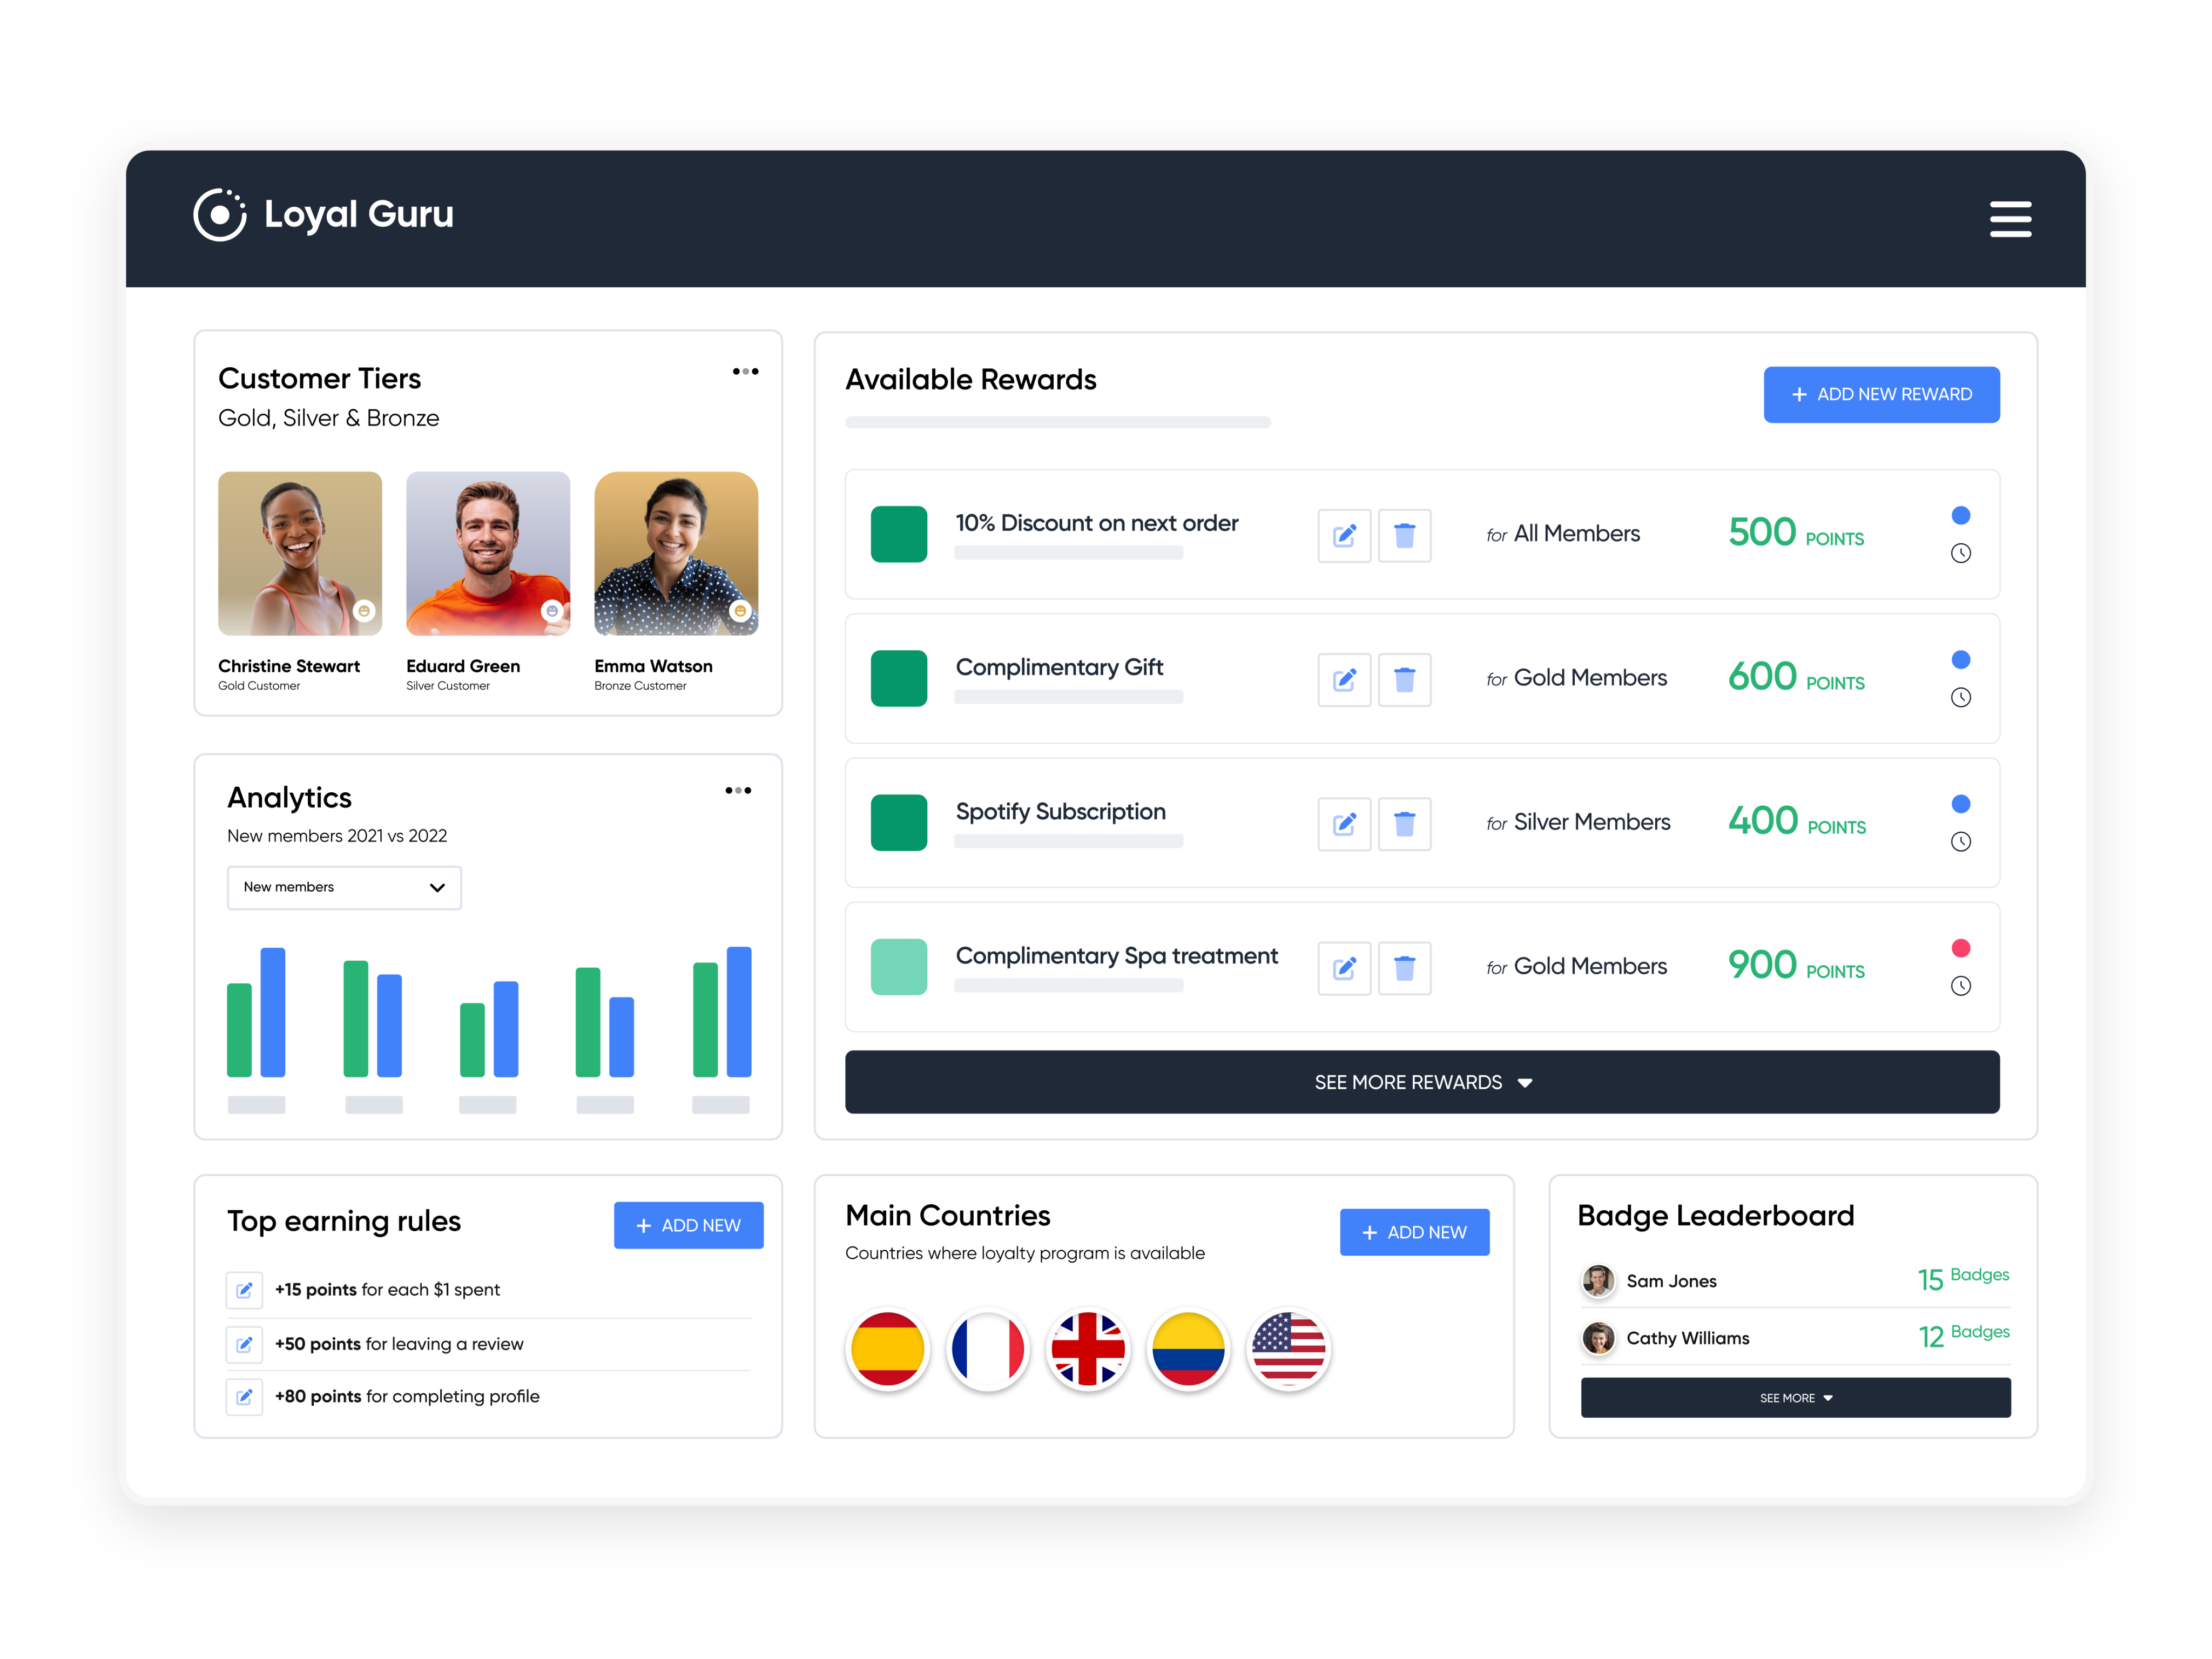Click Christine Stewart's profile photo
Image resolution: width=2212 pixels, height=1659 pixels.
tap(299, 553)
